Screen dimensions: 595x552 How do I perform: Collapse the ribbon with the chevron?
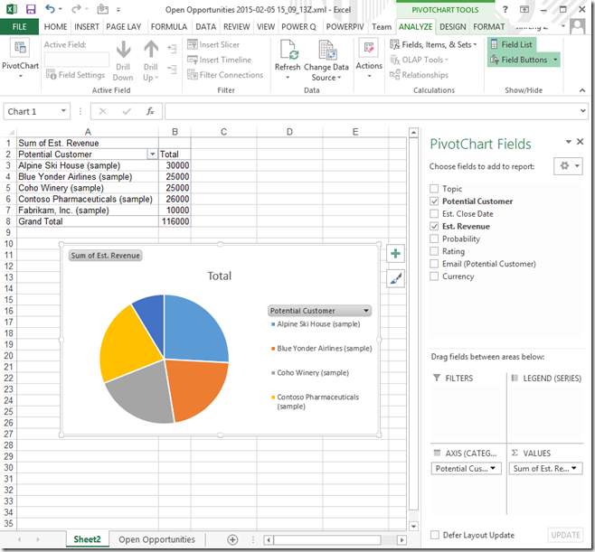pos(582,90)
